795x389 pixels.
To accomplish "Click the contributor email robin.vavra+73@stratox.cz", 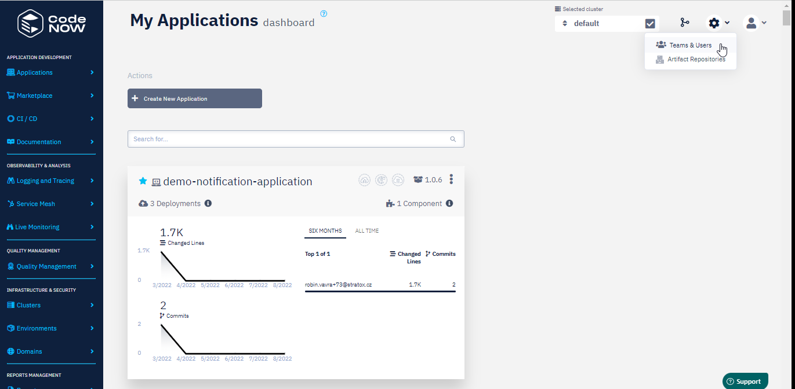I will (338, 285).
